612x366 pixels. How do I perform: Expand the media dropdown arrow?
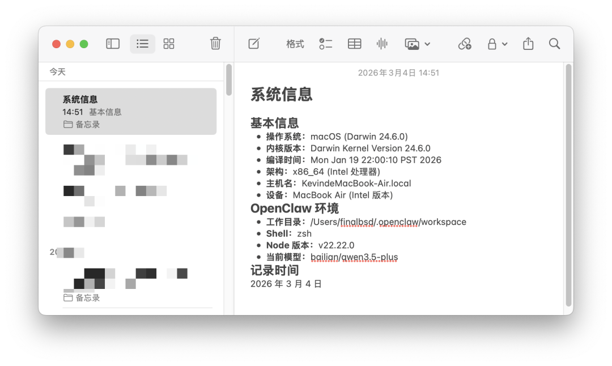coord(427,44)
